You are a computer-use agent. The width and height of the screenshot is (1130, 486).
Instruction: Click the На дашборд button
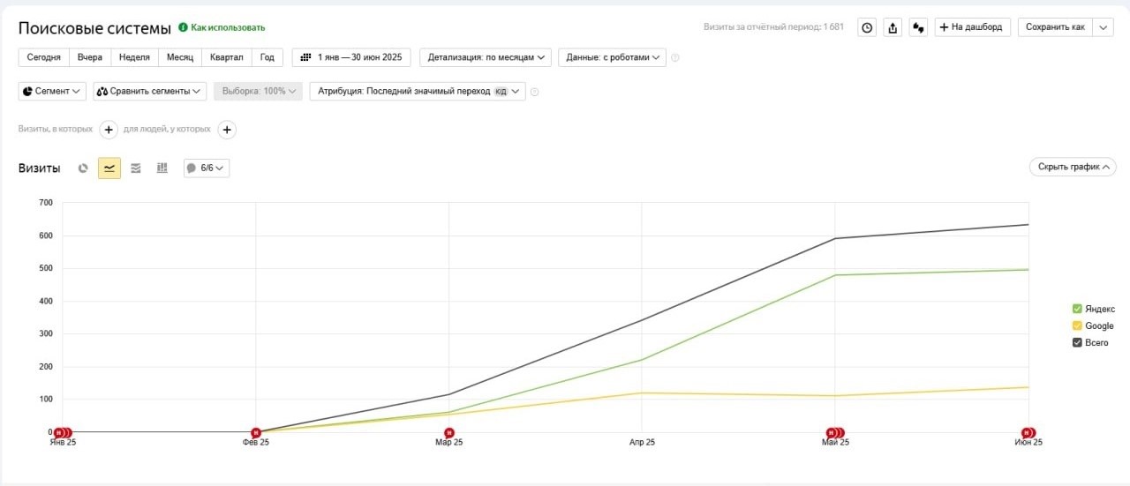pos(972,27)
